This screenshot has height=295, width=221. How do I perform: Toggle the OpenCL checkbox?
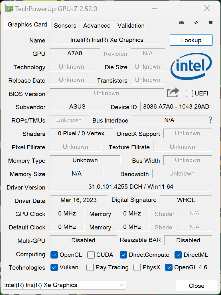click(x=54, y=255)
